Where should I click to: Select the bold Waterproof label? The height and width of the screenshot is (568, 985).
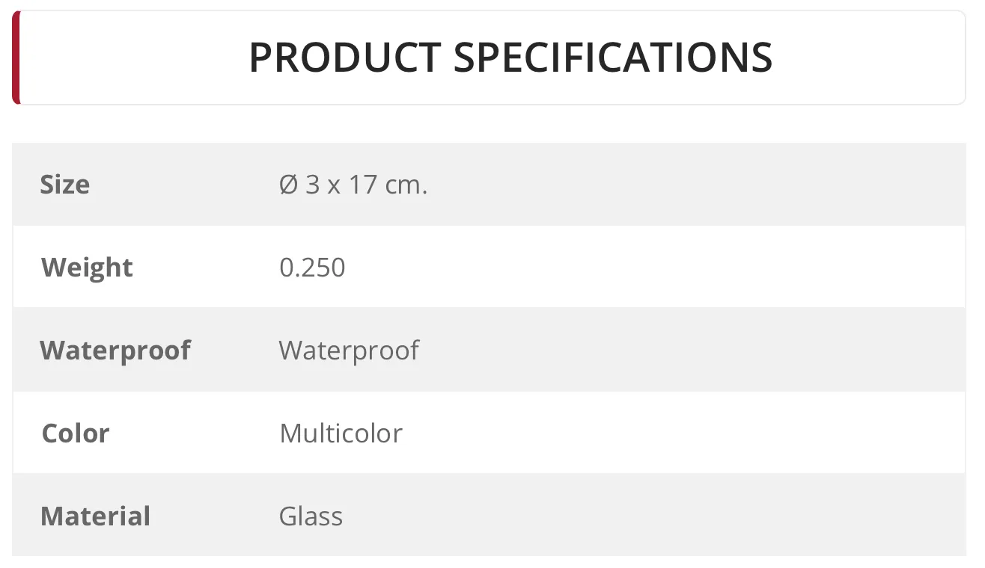tap(115, 351)
